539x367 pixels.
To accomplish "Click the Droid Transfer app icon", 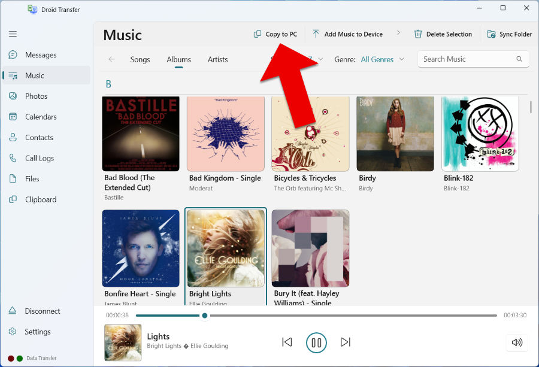I will (32, 9).
